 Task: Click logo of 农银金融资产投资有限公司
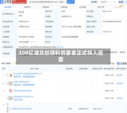tap(11, 98)
